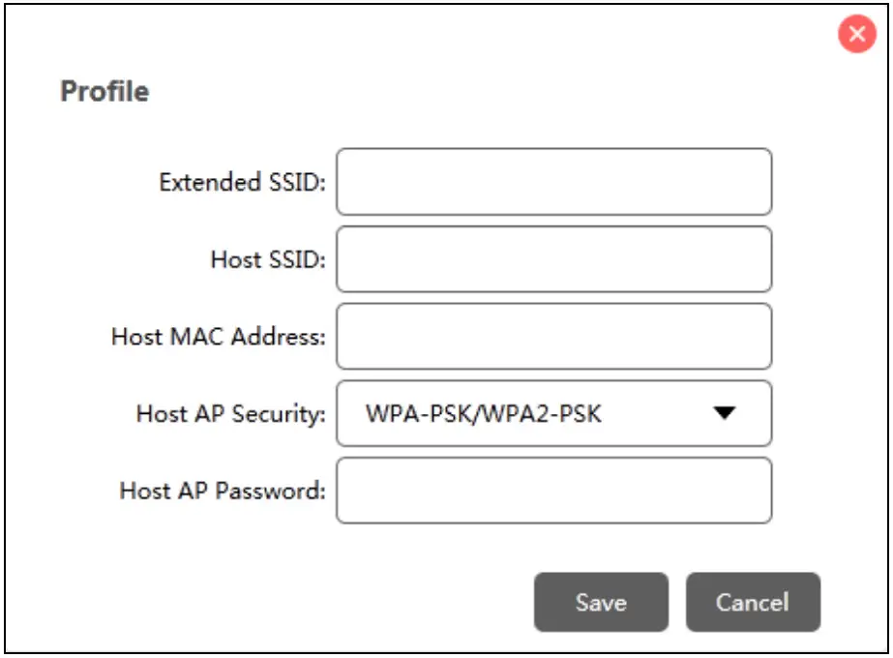The width and height of the screenshot is (893, 658).
Task: Select the WPA-PSK/WPA2-PSK security value
Action: [x=484, y=414]
